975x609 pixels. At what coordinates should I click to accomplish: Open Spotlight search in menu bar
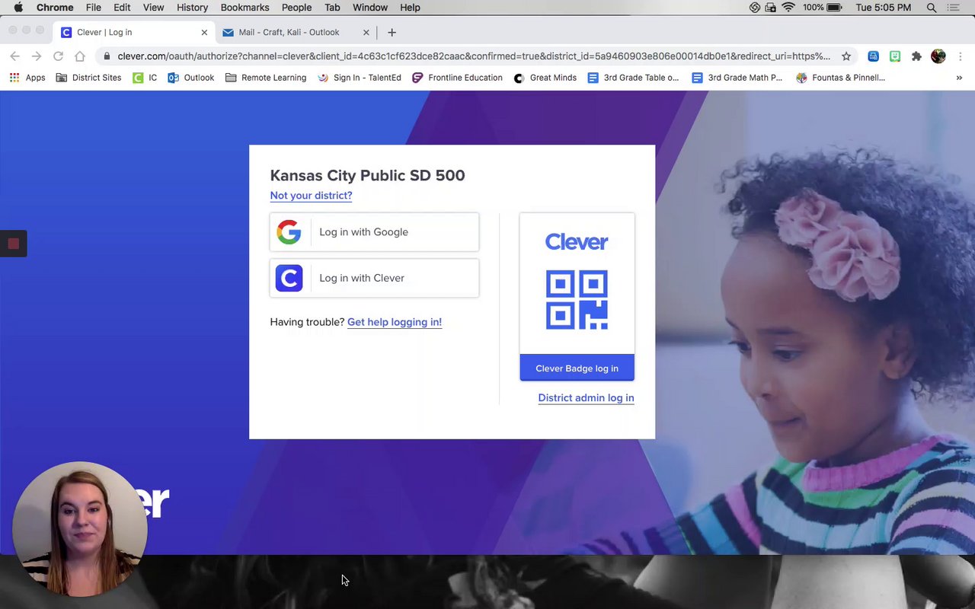click(x=932, y=8)
